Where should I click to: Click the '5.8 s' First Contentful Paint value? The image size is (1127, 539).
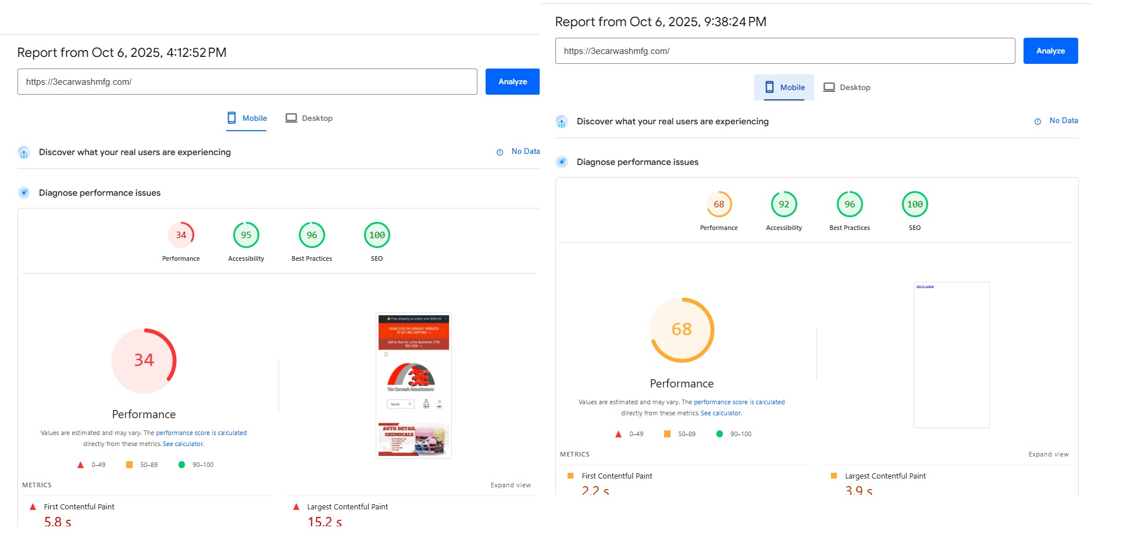(x=58, y=522)
